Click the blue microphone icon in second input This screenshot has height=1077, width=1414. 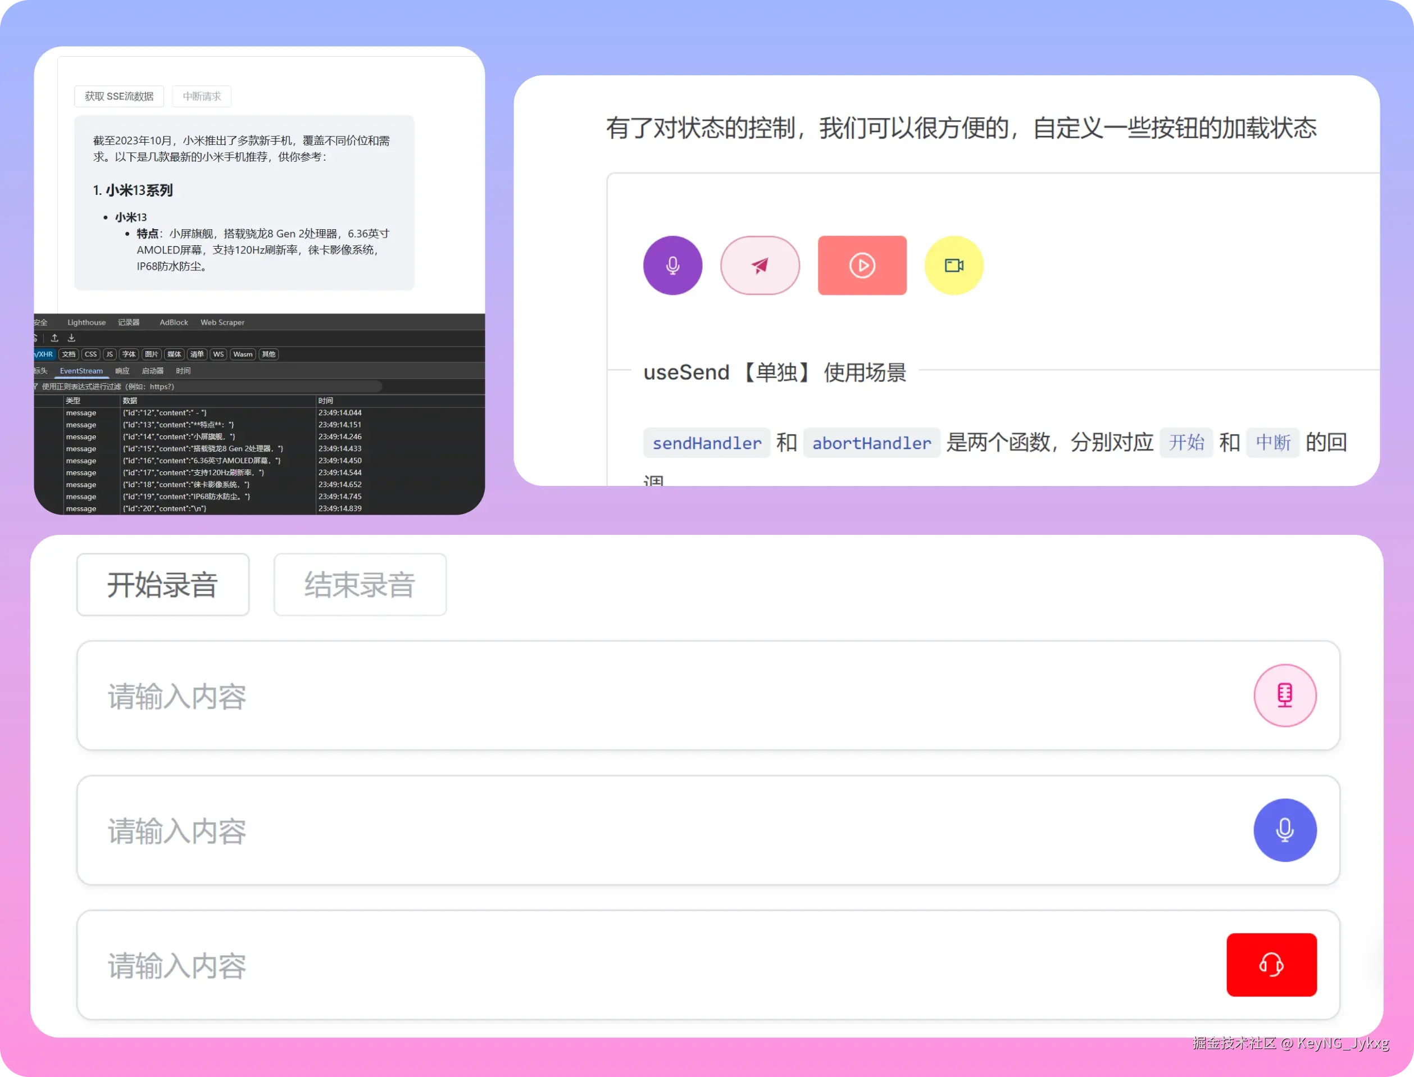pos(1285,830)
